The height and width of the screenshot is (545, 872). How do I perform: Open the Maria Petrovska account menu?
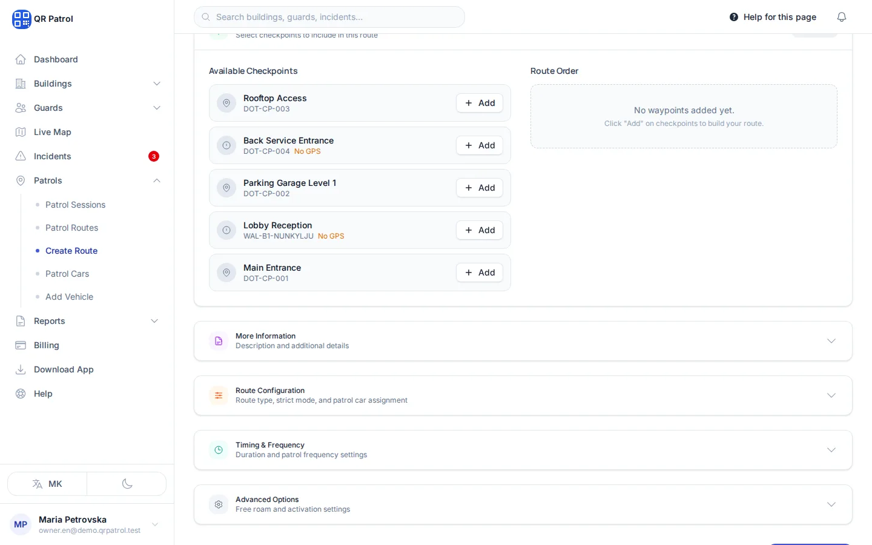click(87, 524)
